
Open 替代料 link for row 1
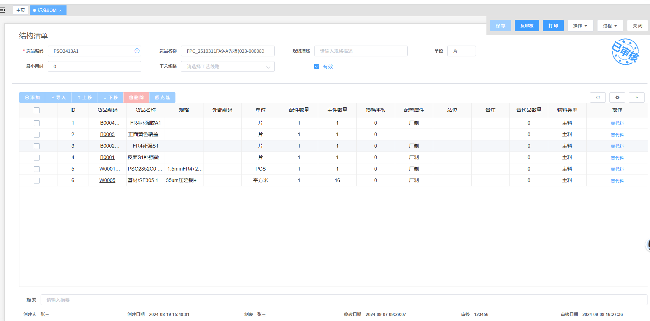click(x=617, y=123)
